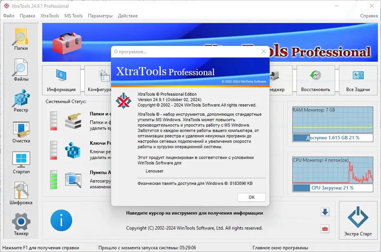Open the Твикер gear tool
The height and width of the screenshot is (252, 381).
tap(21, 224)
